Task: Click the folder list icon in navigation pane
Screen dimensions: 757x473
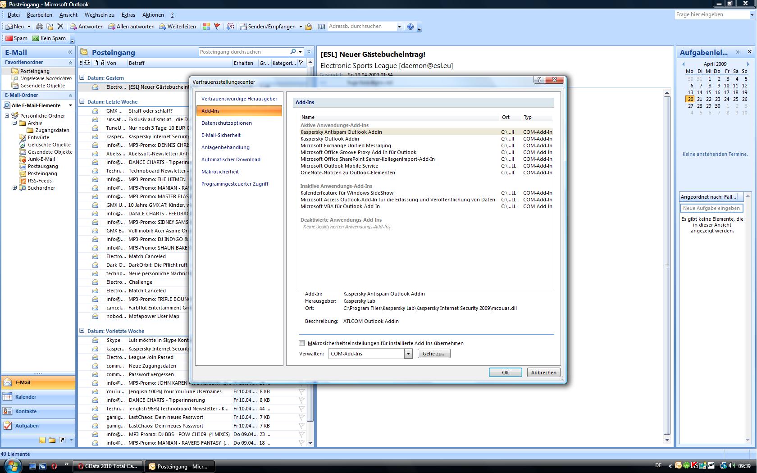Action: tap(52, 440)
